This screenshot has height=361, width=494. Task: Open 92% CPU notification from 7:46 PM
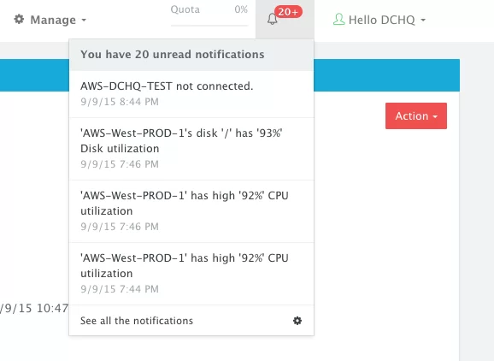coord(191,211)
